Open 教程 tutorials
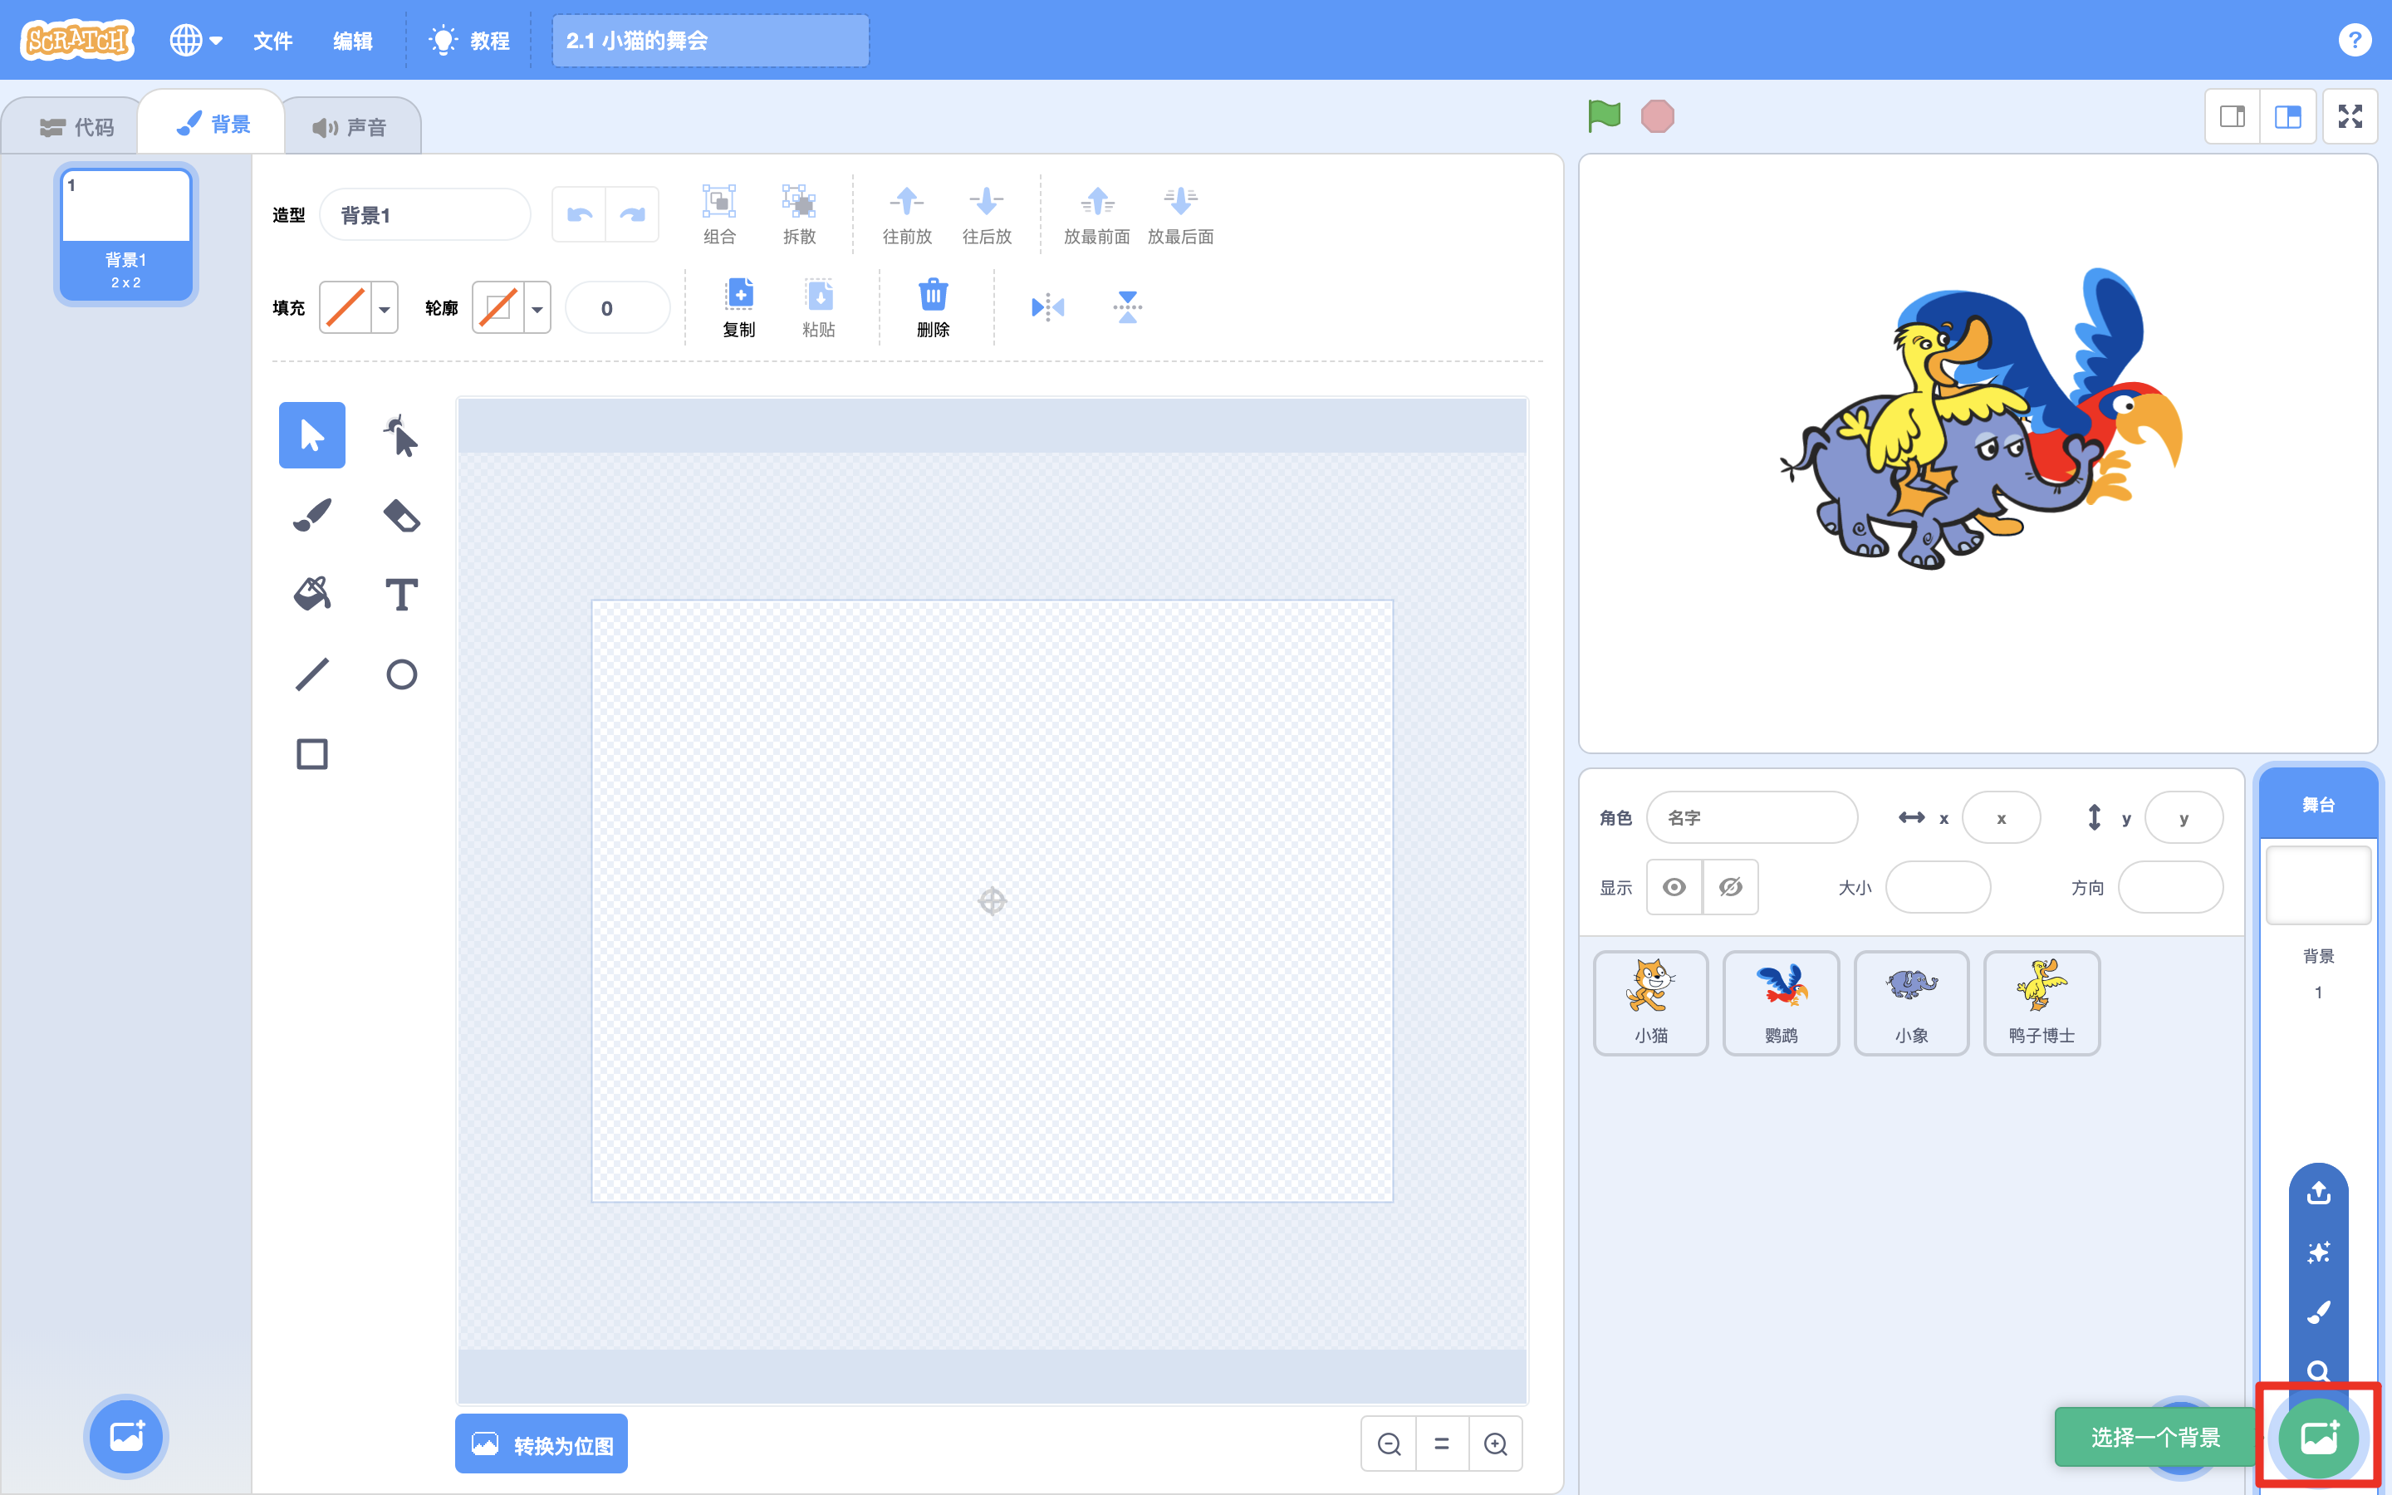 pos(469,41)
